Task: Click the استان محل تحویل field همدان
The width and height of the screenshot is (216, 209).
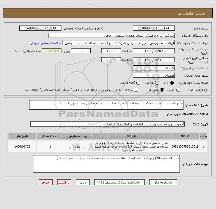Action: (154, 68)
